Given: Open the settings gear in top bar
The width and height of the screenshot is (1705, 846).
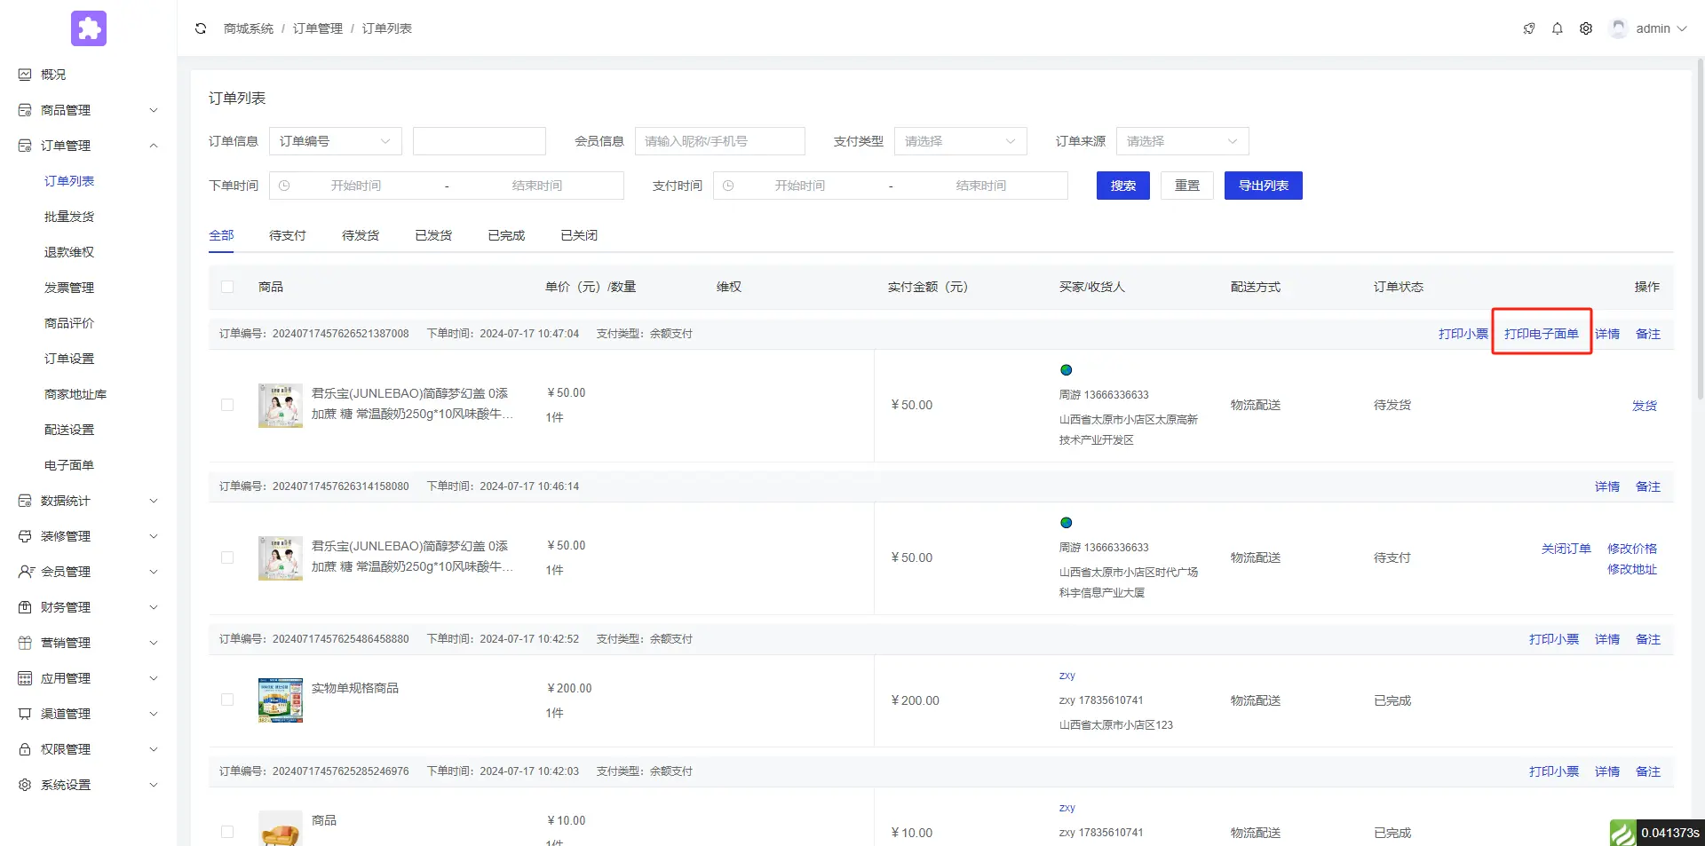Looking at the screenshot, I should click(1585, 28).
